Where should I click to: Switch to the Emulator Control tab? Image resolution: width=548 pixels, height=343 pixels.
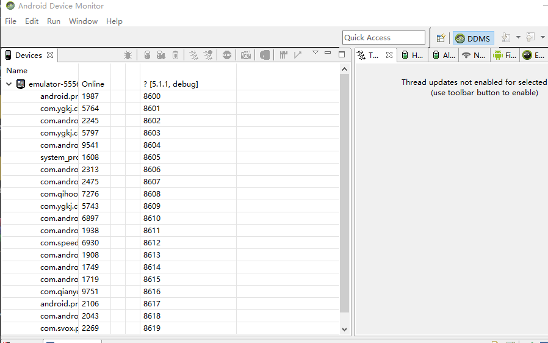coord(534,56)
